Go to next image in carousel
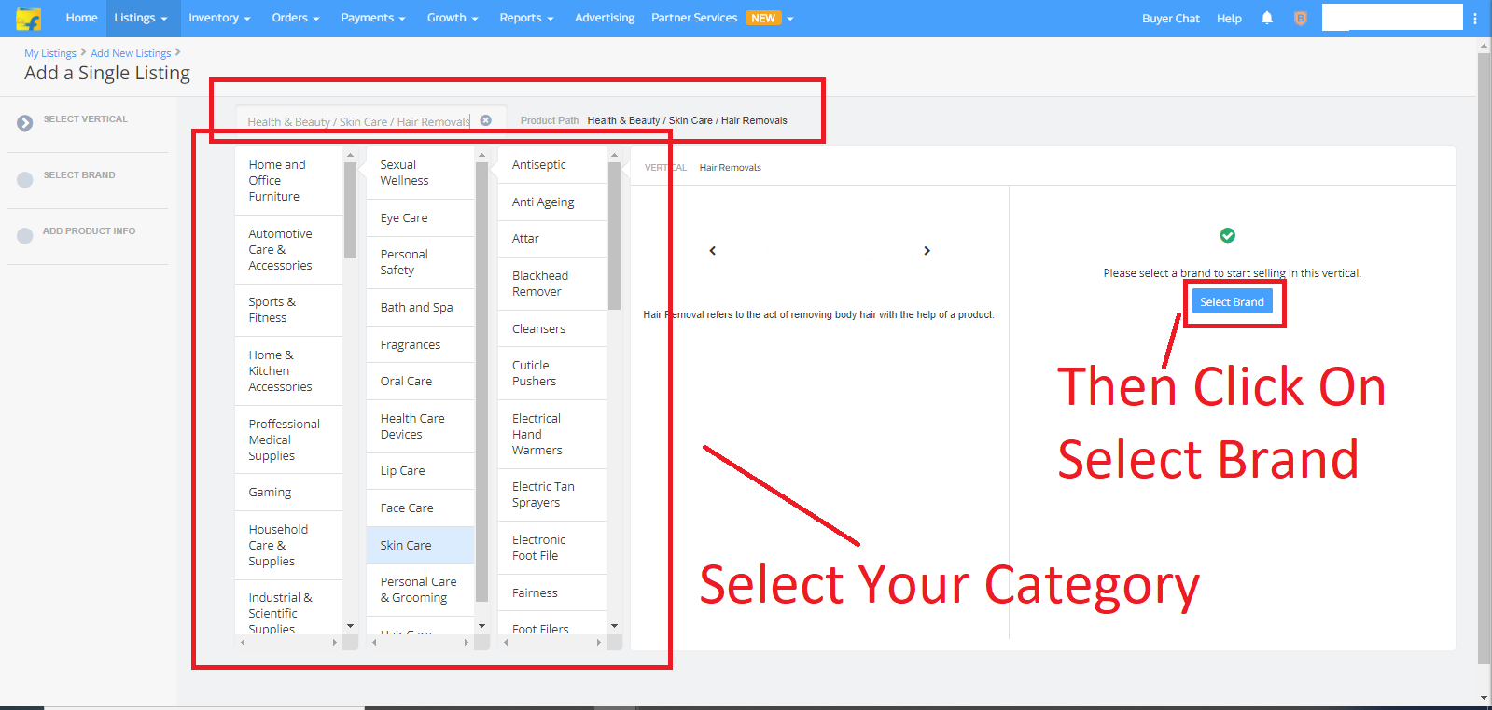This screenshot has width=1492, height=710. click(927, 250)
